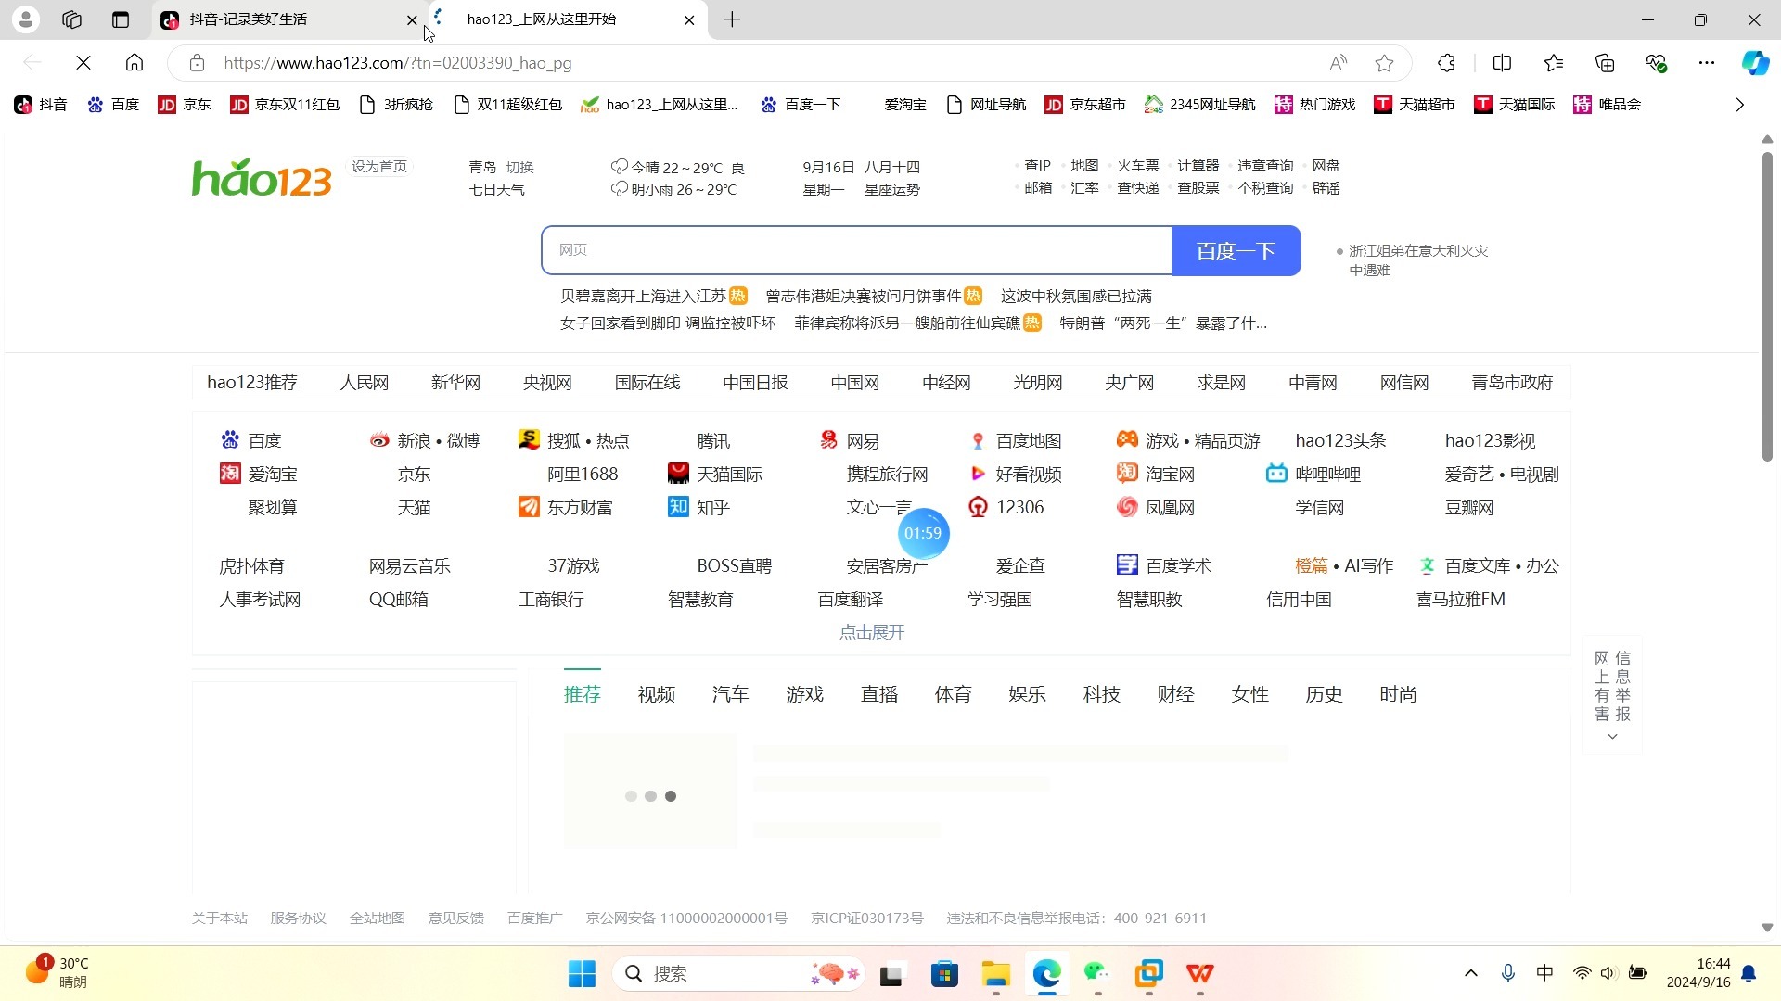This screenshot has height=1001, width=1781.
Task: Click 切换 to change city
Action: (519, 168)
